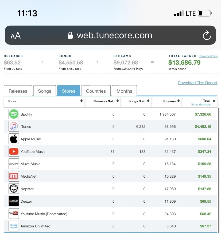
Task: Tap the Napster cat logo
Action: [14, 189]
